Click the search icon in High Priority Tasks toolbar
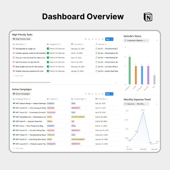 click(96, 39)
